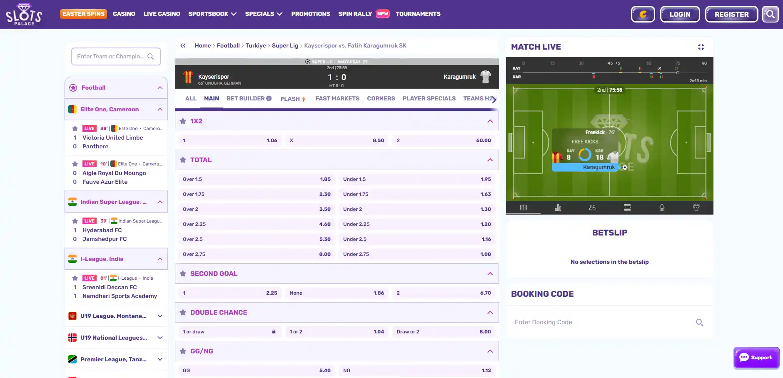The width and height of the screenshot is (783, 378).
Task: Open Tournaments in the top navigation
Action: coord(418,14)
